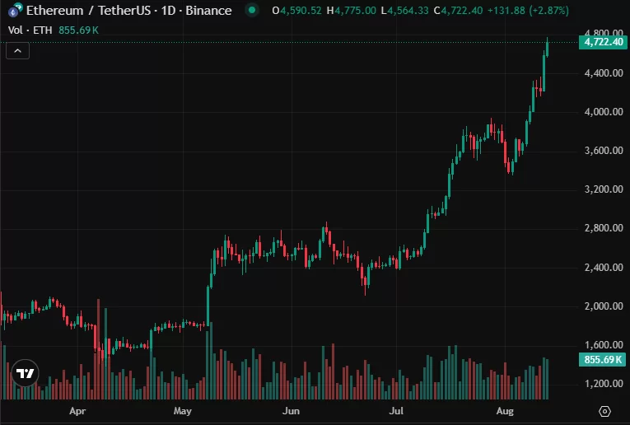
Task: Click the low value L4,564.33
Action: (x=404, y=11)
